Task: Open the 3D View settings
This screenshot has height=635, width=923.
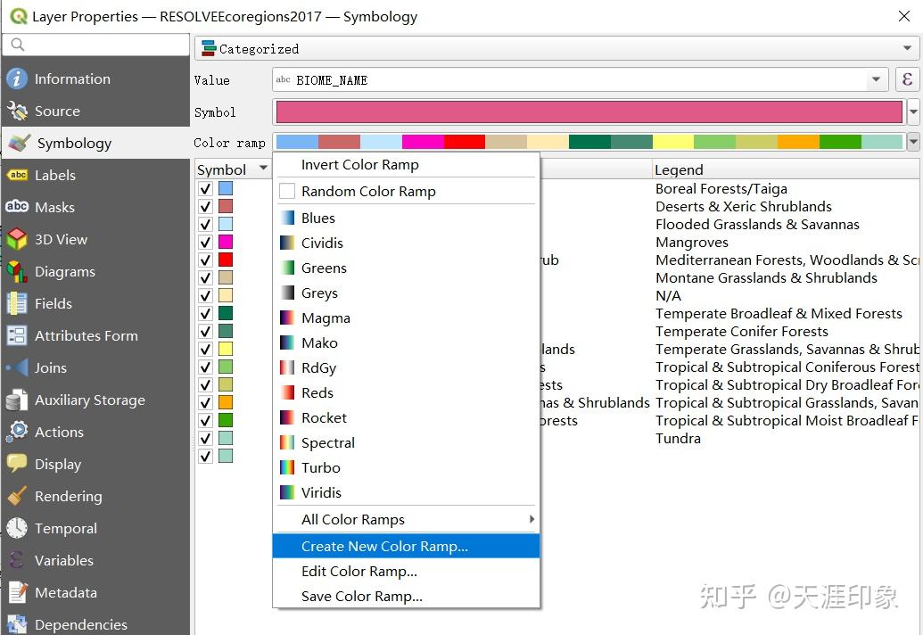Action: (x=63, y=239)
